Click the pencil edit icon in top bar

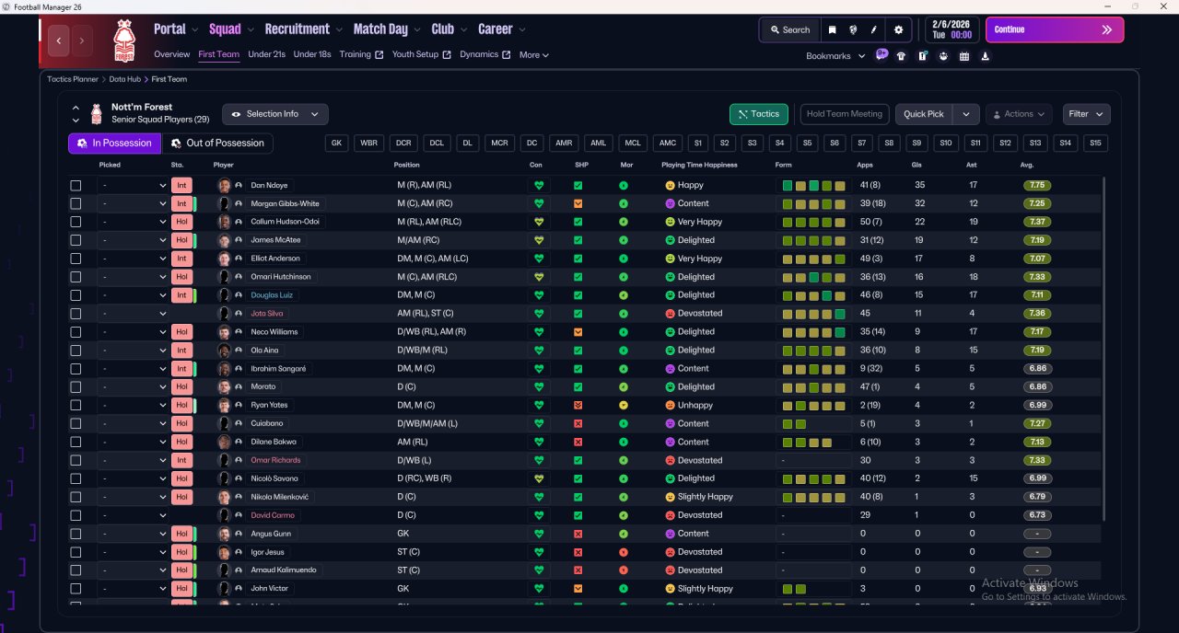[874, 29]
